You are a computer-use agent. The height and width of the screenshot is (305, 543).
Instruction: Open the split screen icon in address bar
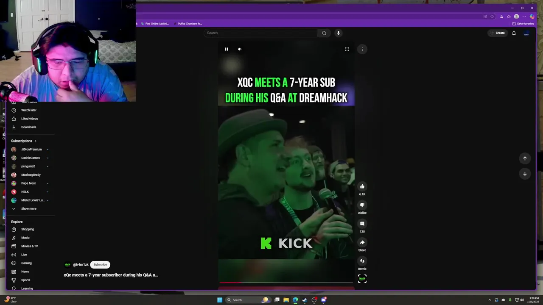point(485,17)
